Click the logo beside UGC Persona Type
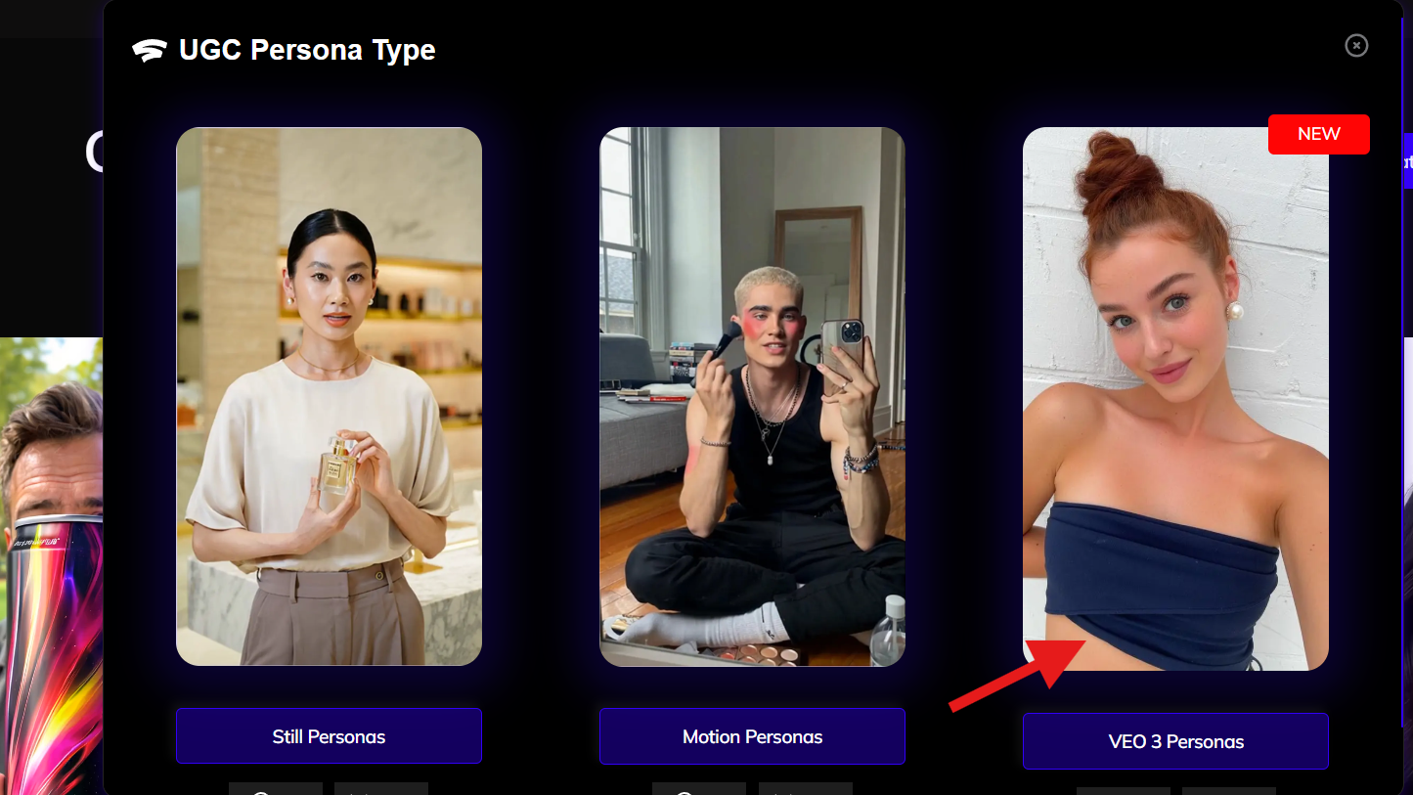This screenshot has height=795, width=1413. [150, 51]
